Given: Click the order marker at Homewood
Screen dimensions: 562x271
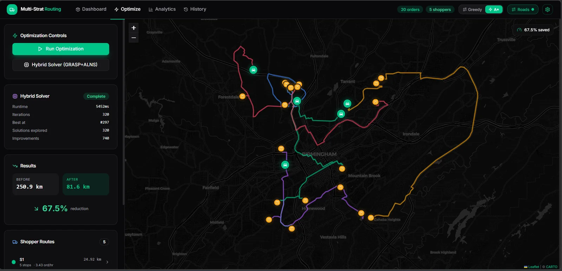Looking at the screenshot, I should pos(305,200).
